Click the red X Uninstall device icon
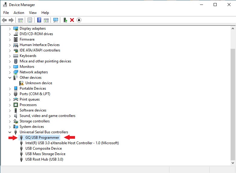The image size is (236, 173). click(72, 20)
